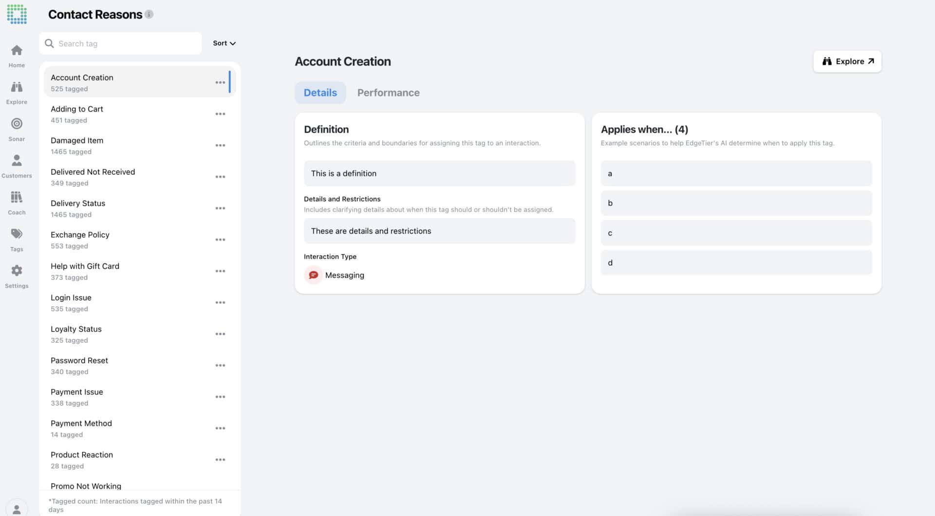Open the options menu for Damaged Item
Viewport: 935px width, 516px height.
(221, 145)
